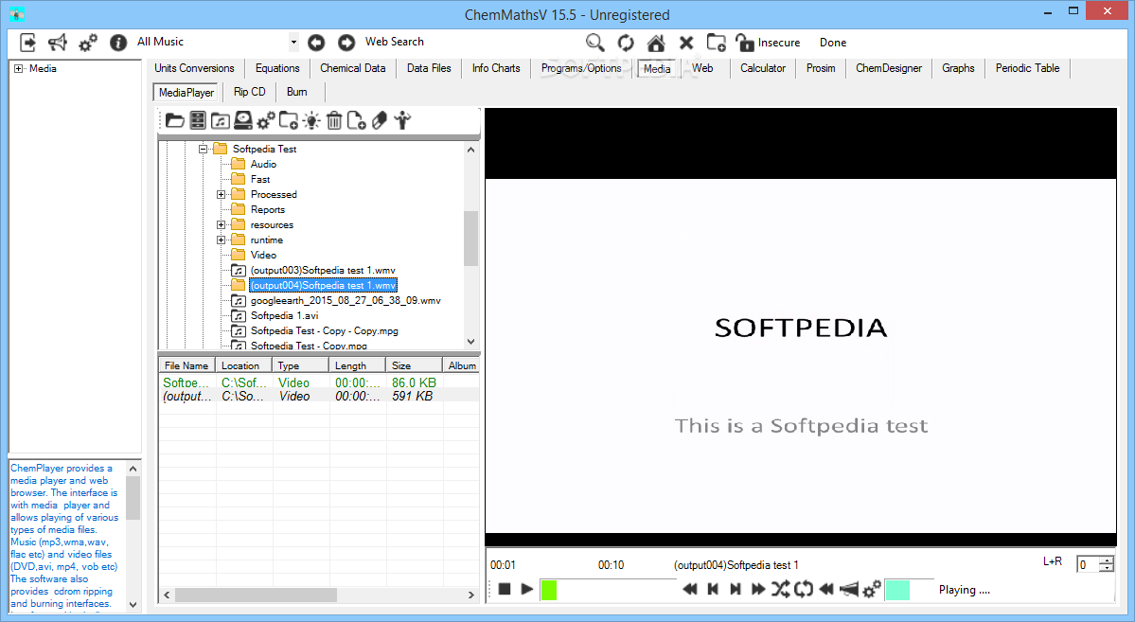This screenshot has width=1135, height=622.
Task: Open the All Music dropdown
Action: pos(293,42)
